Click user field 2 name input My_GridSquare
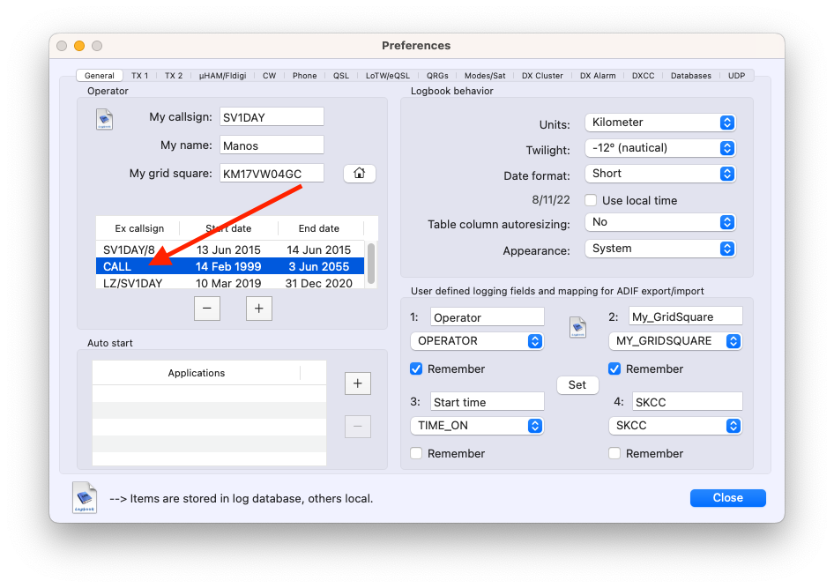 686,316
